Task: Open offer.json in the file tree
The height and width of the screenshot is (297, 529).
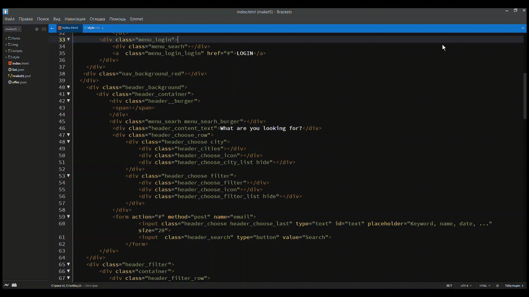Action: tap(19, 82)
